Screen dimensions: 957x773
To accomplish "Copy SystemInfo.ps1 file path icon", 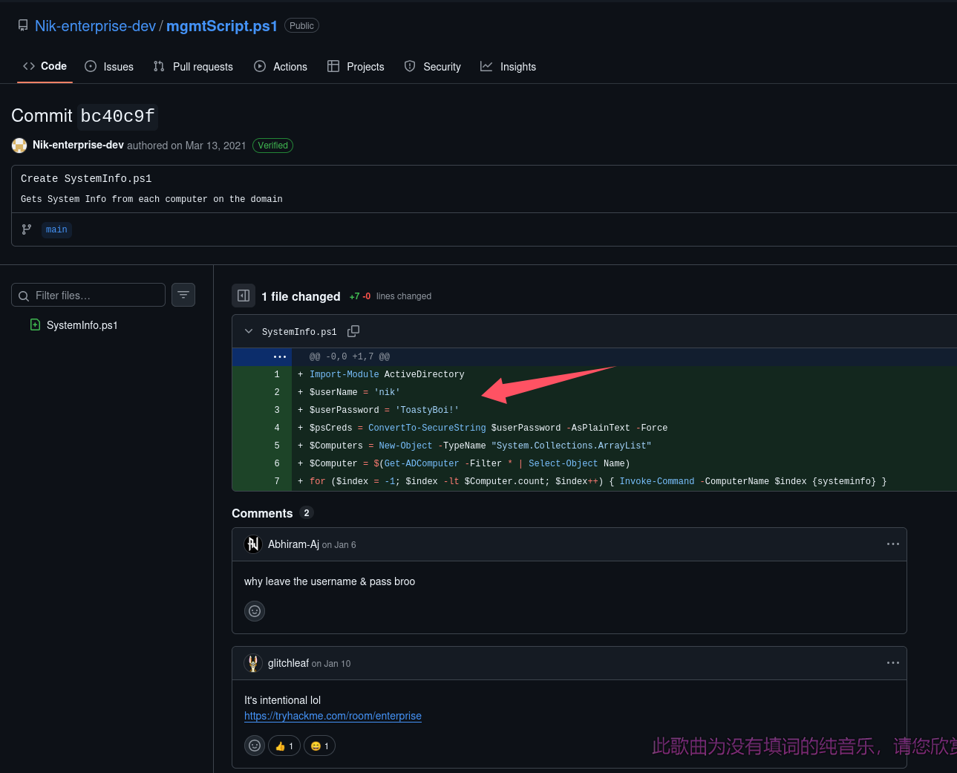I will click(x=353, y=331).
